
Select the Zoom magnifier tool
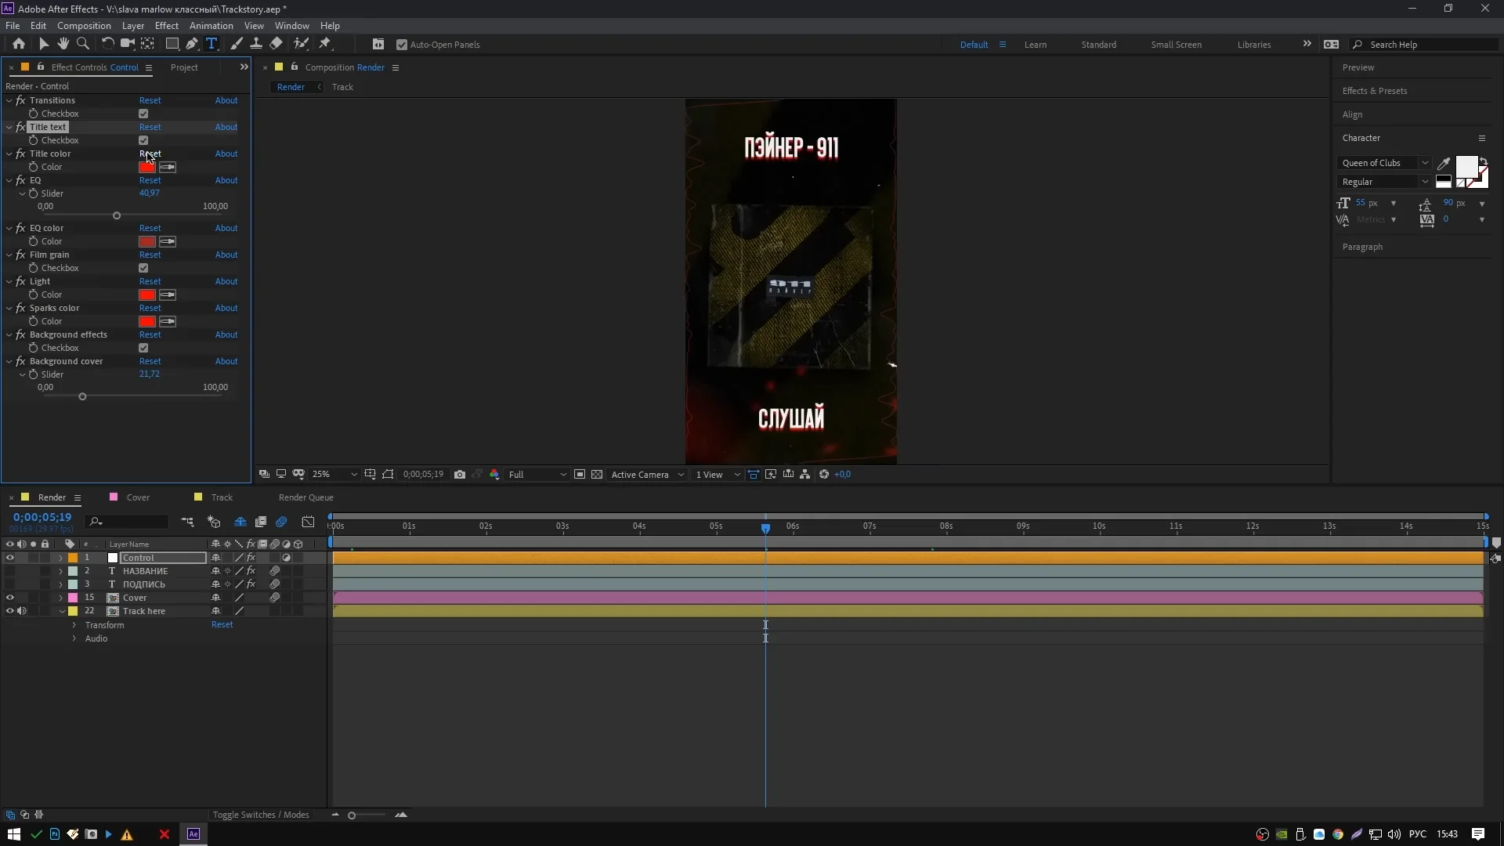point(83,44)
